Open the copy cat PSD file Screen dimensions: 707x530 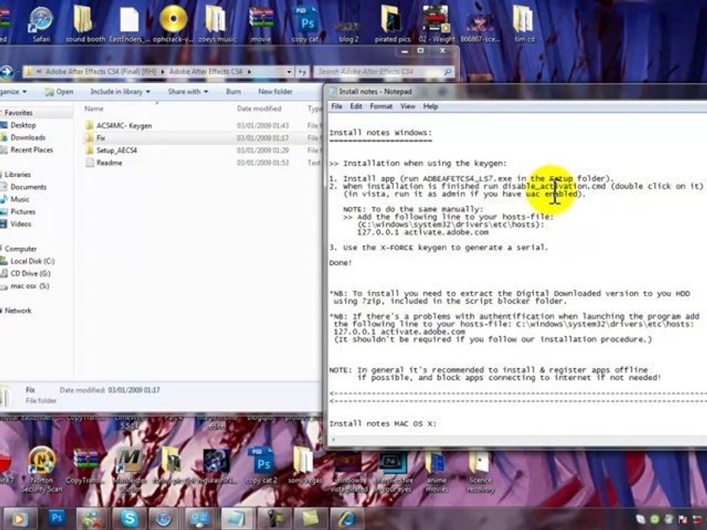pos(305,25)
